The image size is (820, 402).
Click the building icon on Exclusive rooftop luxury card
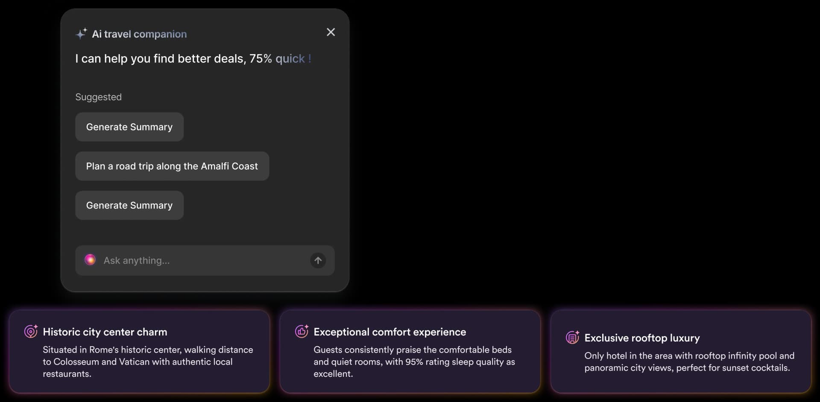click(572, 337)
